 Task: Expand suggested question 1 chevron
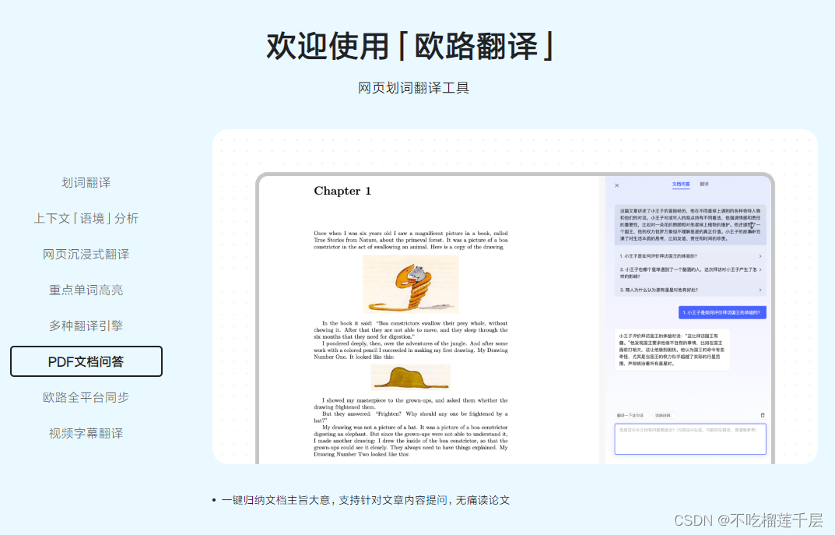760,256
